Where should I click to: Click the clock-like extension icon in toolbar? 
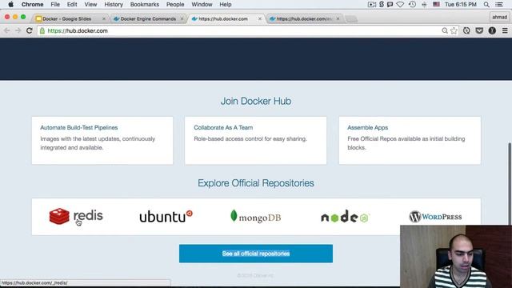coord(466,30)
